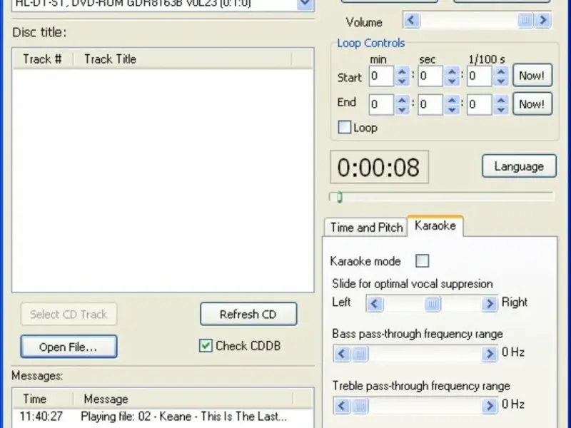
Task: Click treble pass-through left arrow
Action: (x=342, y=405)
